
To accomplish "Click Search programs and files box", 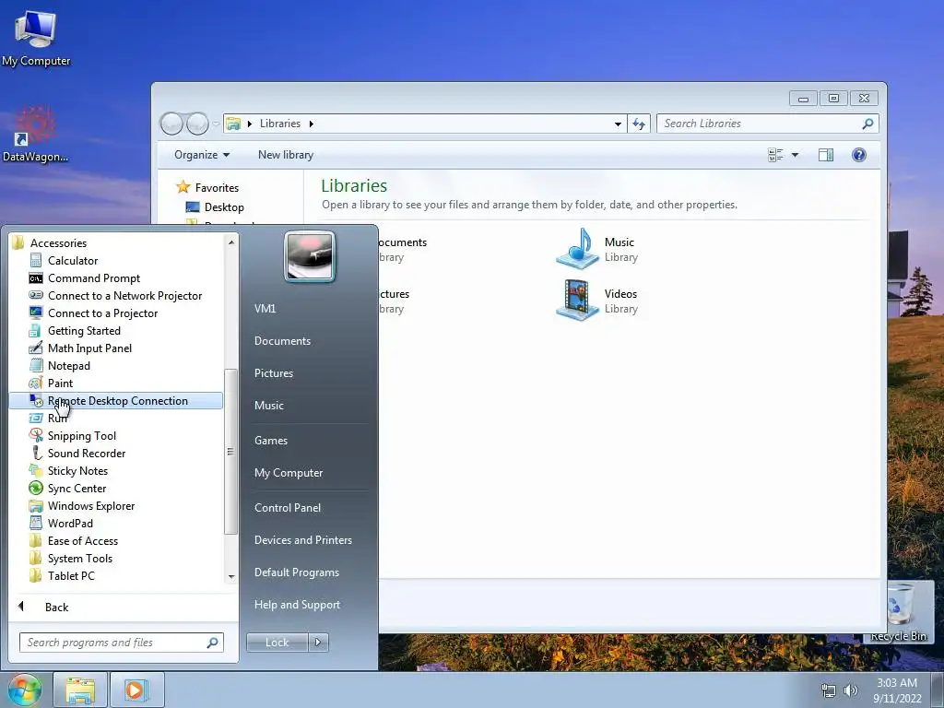I will tap(121, 643).
